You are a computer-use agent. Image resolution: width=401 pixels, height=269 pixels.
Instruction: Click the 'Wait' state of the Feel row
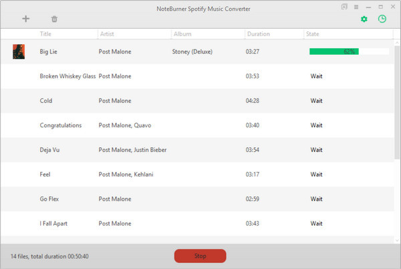coord(316,174)
